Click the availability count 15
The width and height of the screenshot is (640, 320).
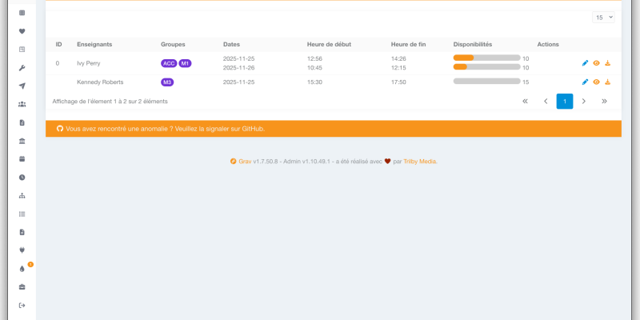click(526, 82)
